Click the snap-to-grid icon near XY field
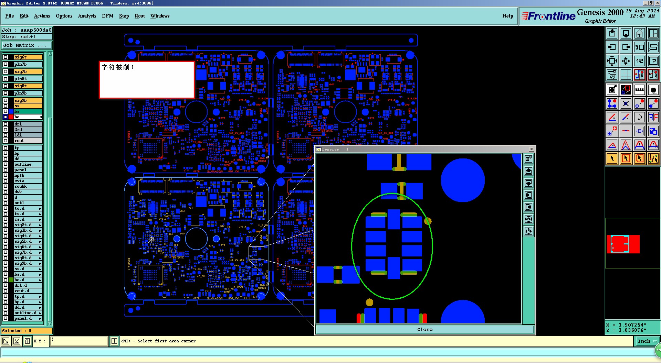661x363 pixels. tap(27, 341)
